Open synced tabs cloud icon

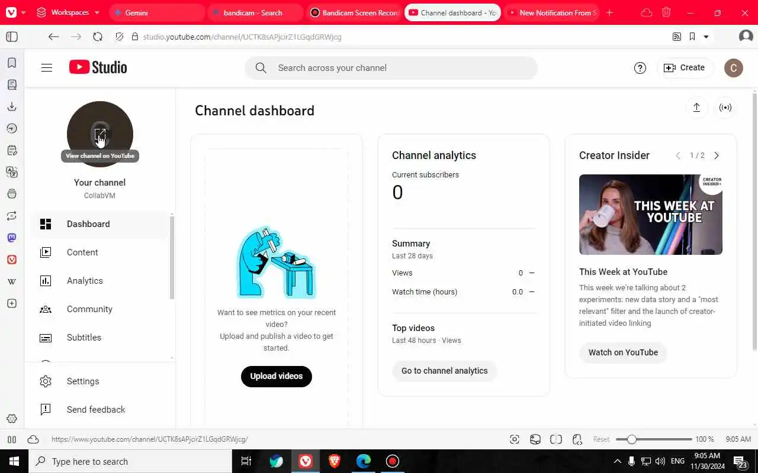click(x=647, y=12)
